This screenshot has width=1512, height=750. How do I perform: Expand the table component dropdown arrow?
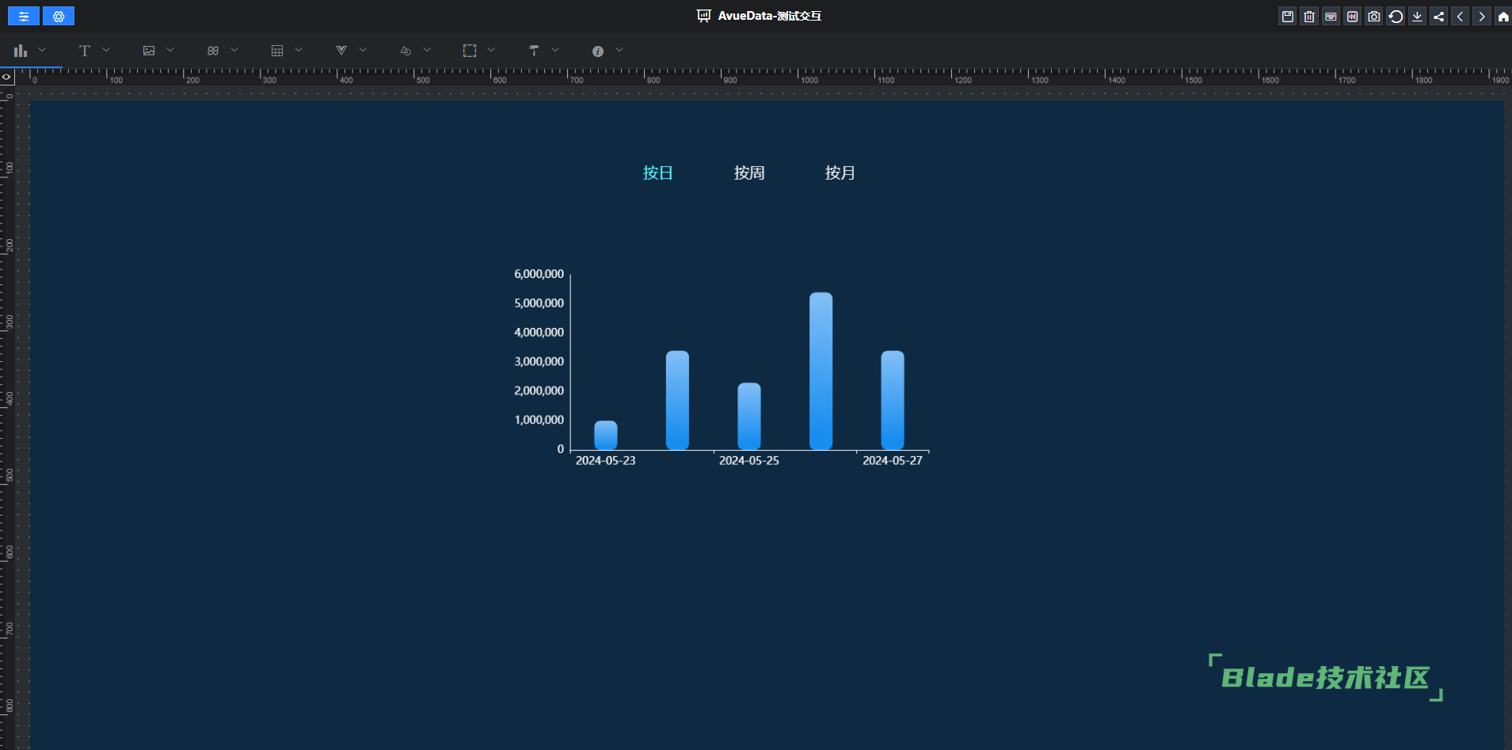(x=299, y=50)
